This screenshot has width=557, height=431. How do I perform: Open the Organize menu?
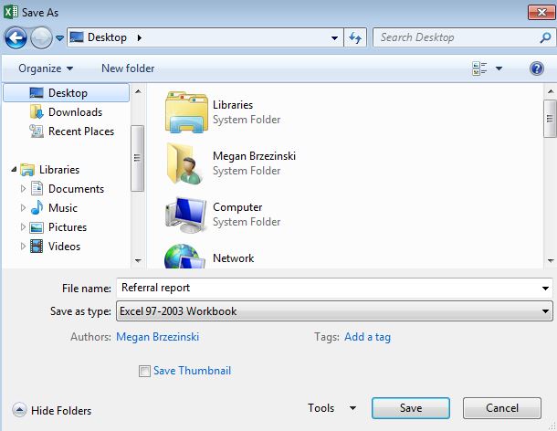point(46,68)
